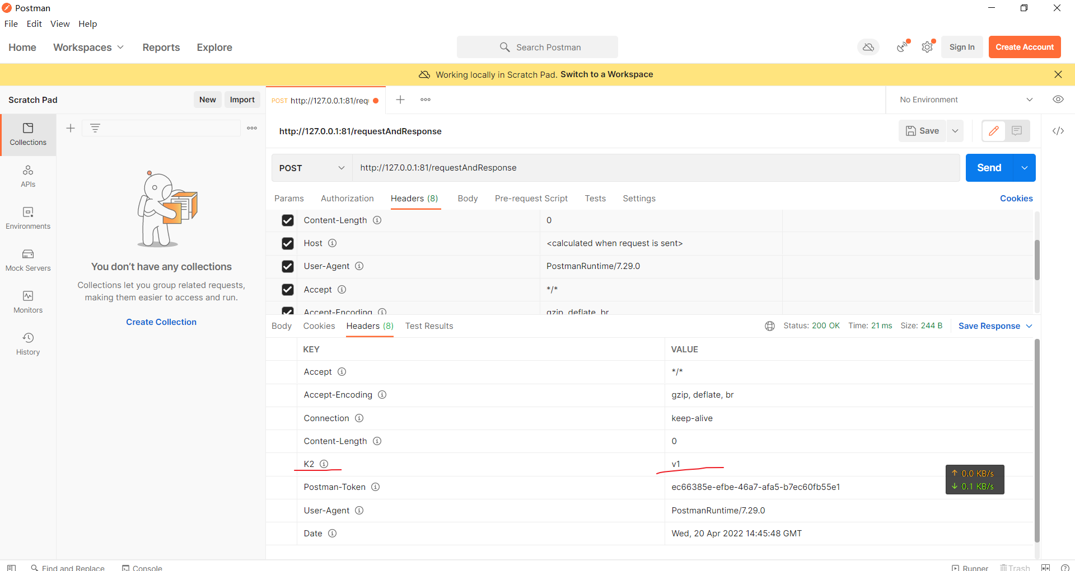The height and width of the screenshot is (571, 1075).
Task: Open Find and Replace in status bar
Action: tap(68, 568)
